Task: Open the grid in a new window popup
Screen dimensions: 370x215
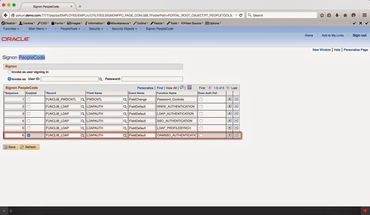Action: [182, 87]
